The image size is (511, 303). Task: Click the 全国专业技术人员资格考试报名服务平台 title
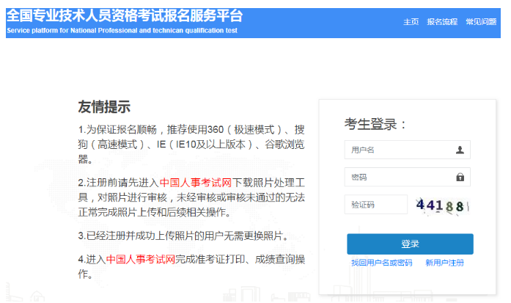click(x=124, y=16)
